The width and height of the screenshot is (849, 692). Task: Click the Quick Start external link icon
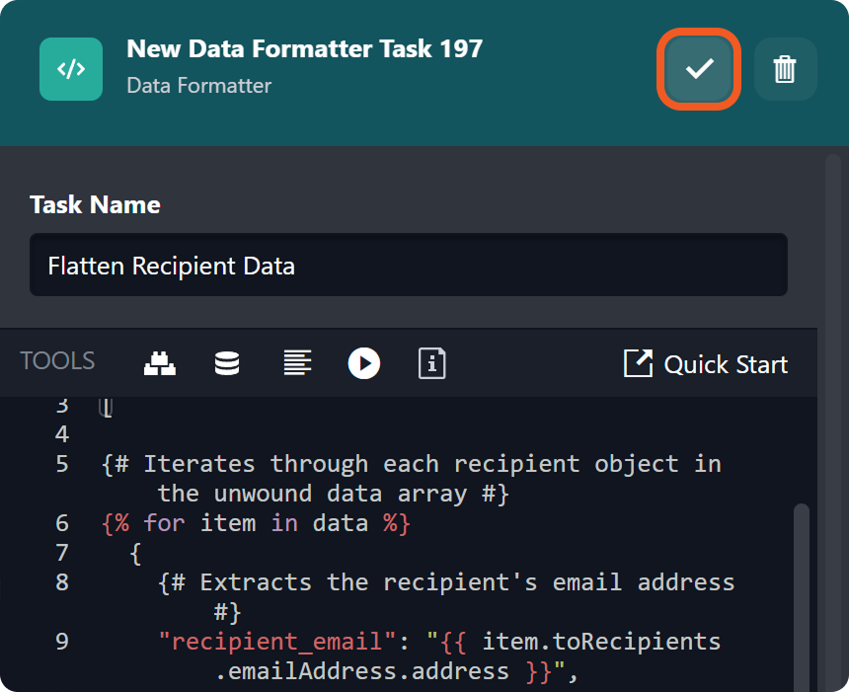click(638, 363)
